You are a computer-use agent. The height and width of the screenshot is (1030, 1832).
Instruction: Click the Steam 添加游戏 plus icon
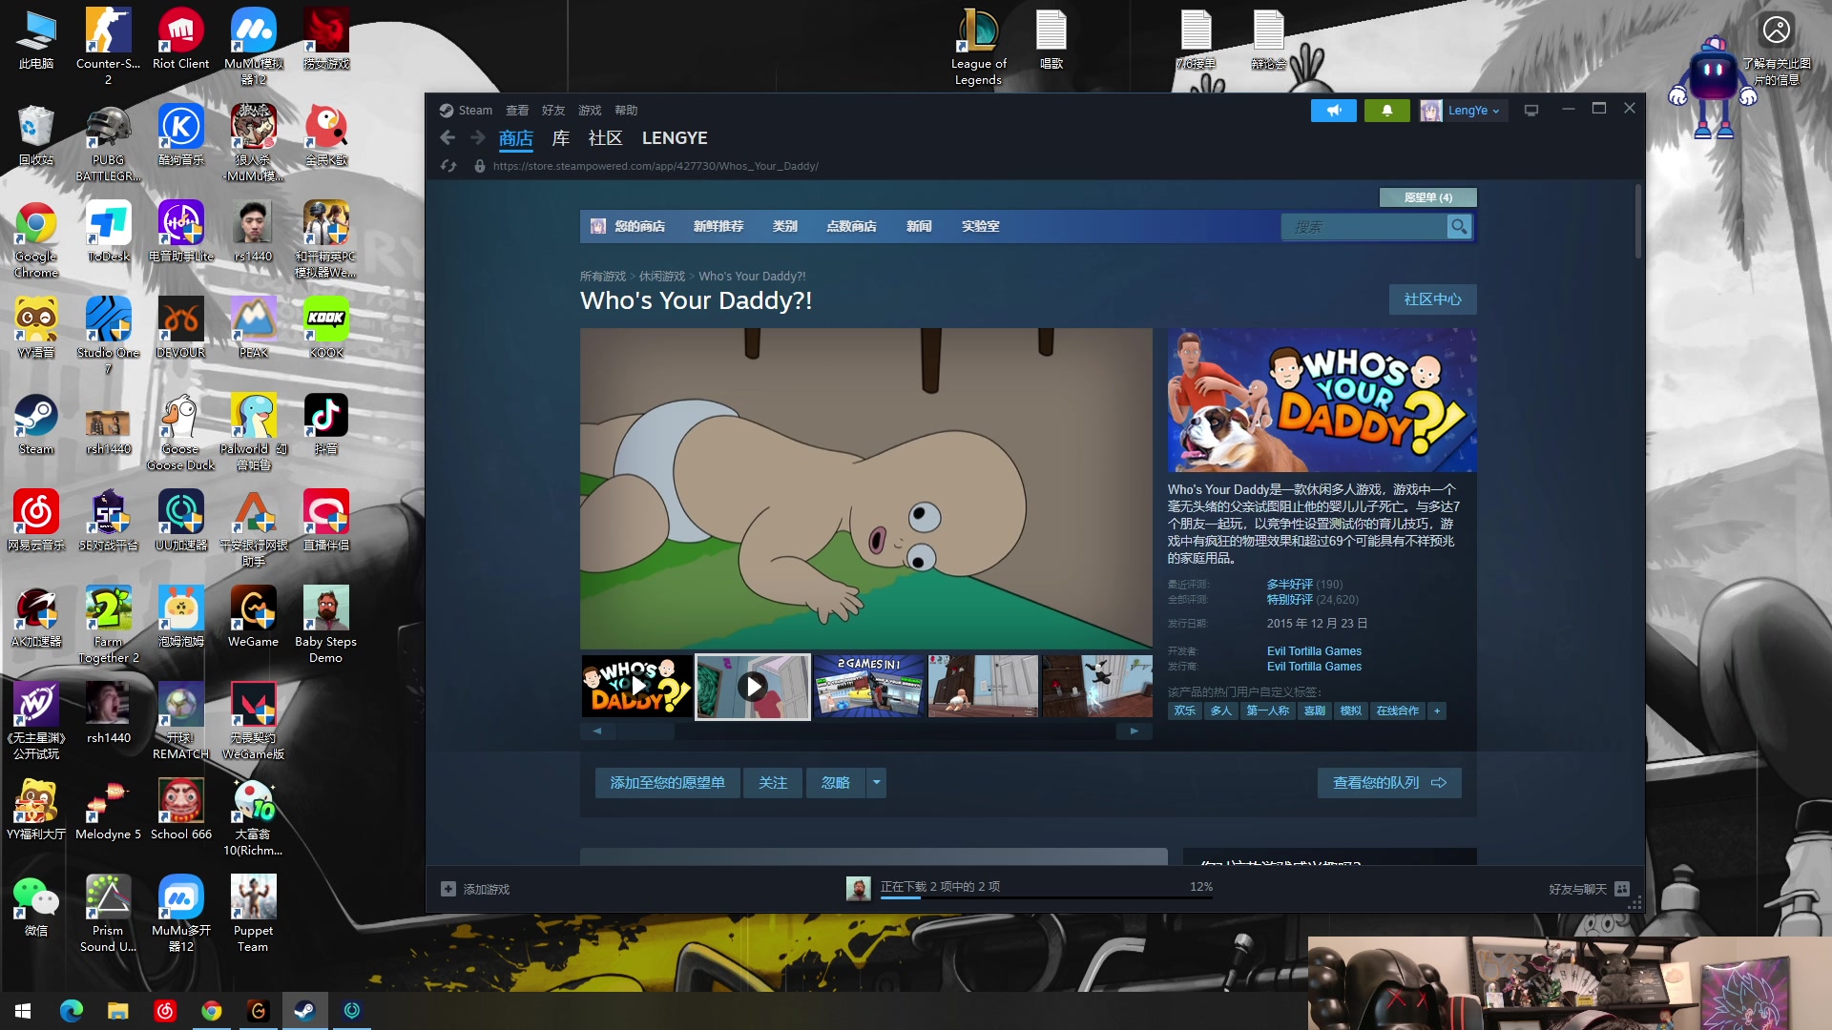(448, 889)
